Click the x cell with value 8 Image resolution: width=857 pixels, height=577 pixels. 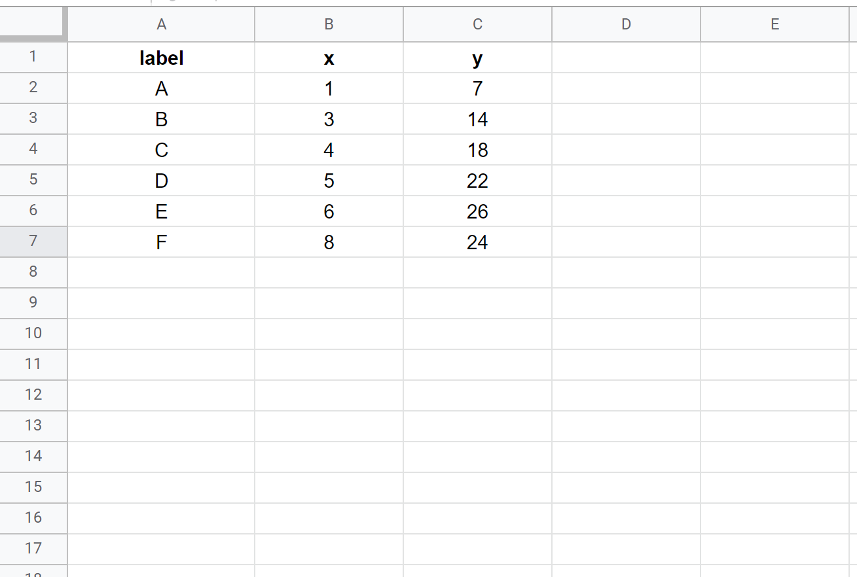(329, 242)
